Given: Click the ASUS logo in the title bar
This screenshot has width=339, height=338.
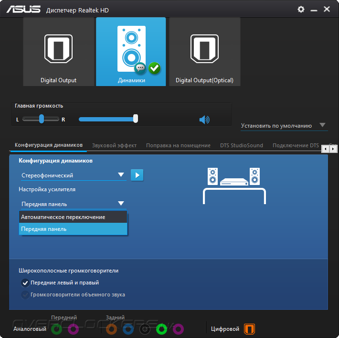Looking at the screenshot, I should tap(23, 9).
